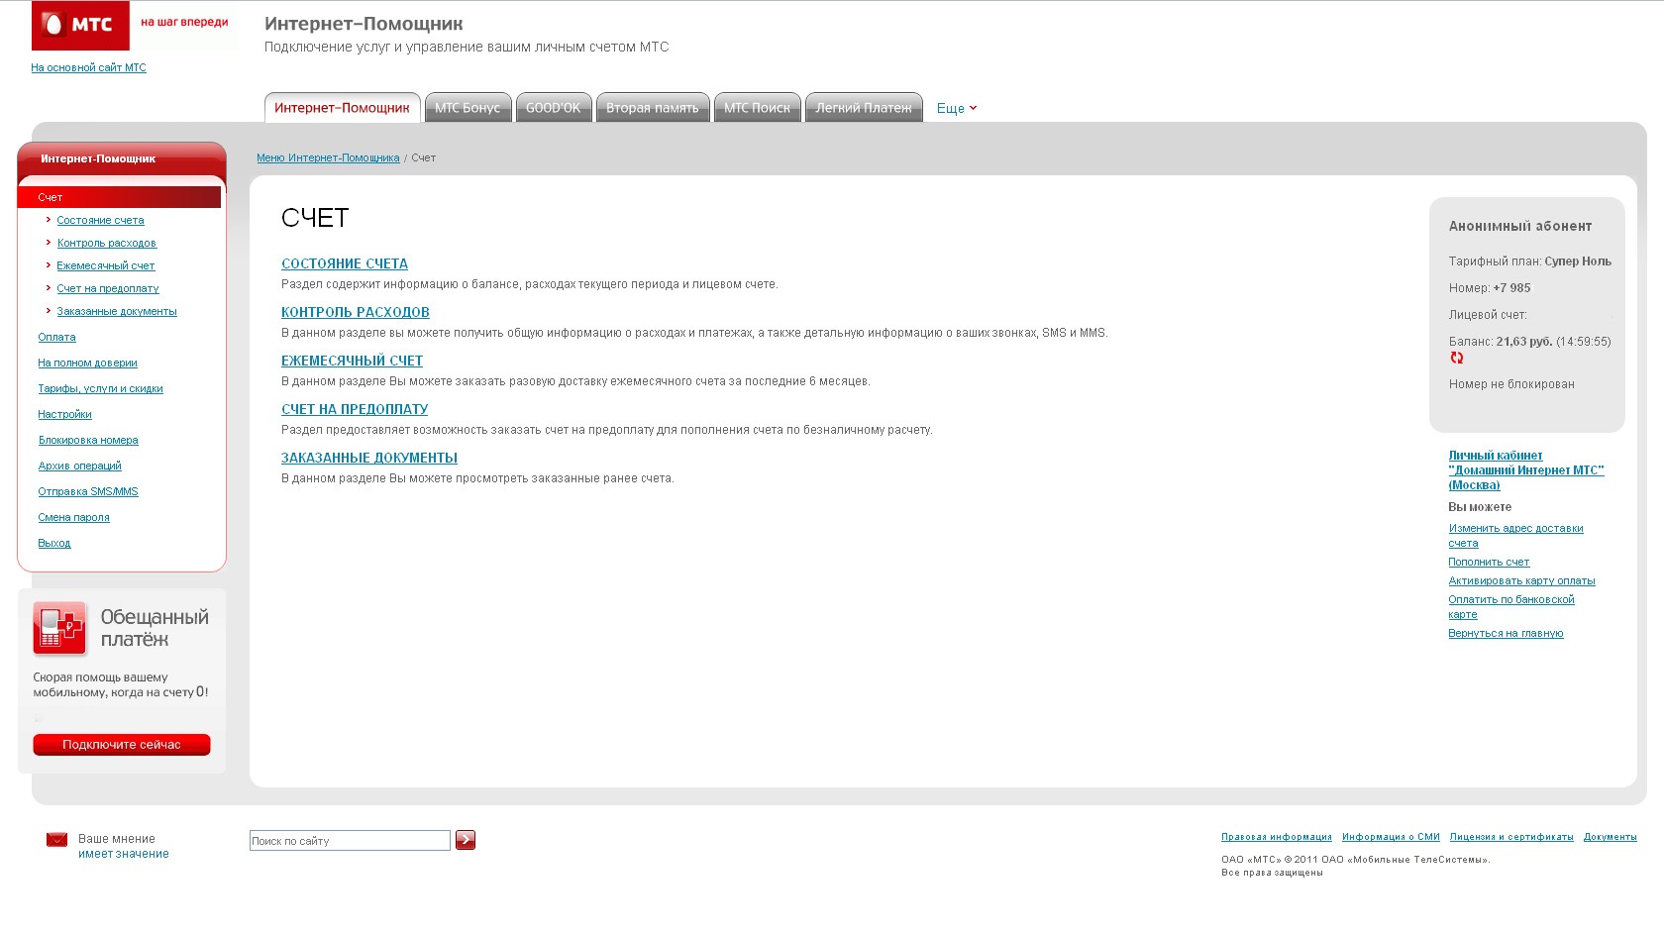Click the Тарифный план: Супер Ноль text

[x=1529, y=261]
